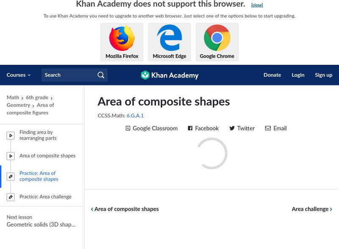339x249 pixels.
Task: Share lesson on Facebook
Action: click(203, 128)
